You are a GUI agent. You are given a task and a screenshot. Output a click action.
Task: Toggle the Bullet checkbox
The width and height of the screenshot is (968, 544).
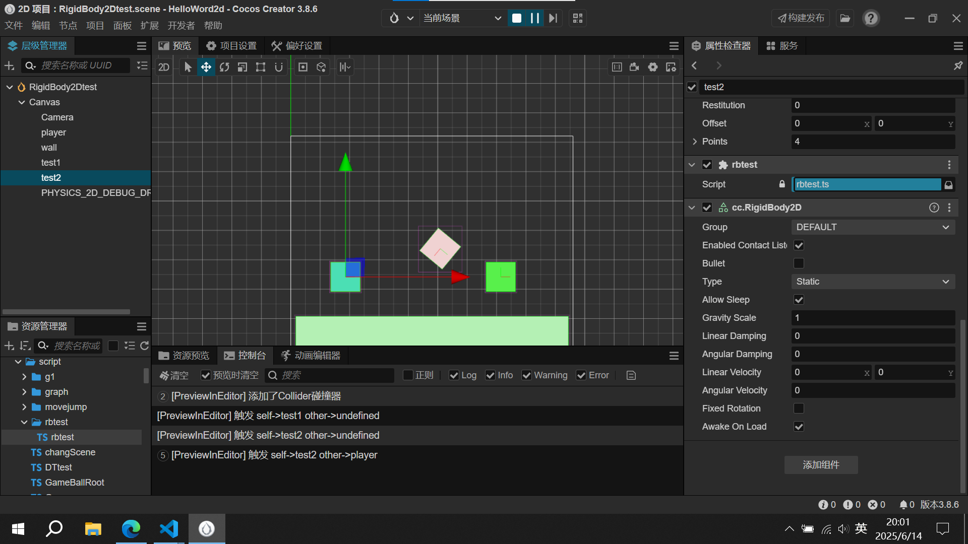pos(799,263)
